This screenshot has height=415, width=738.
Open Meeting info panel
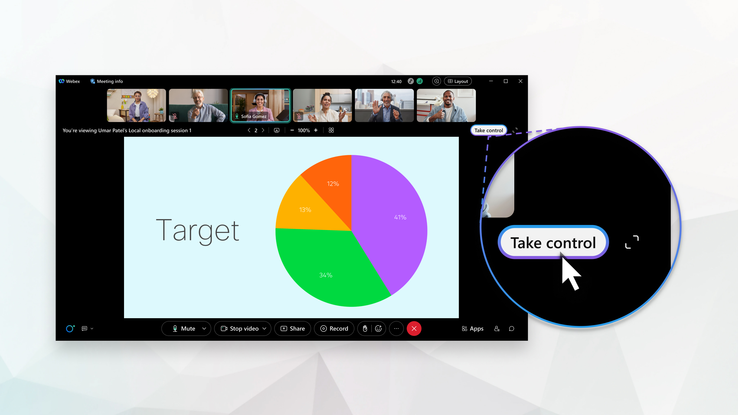coord(106,81)
